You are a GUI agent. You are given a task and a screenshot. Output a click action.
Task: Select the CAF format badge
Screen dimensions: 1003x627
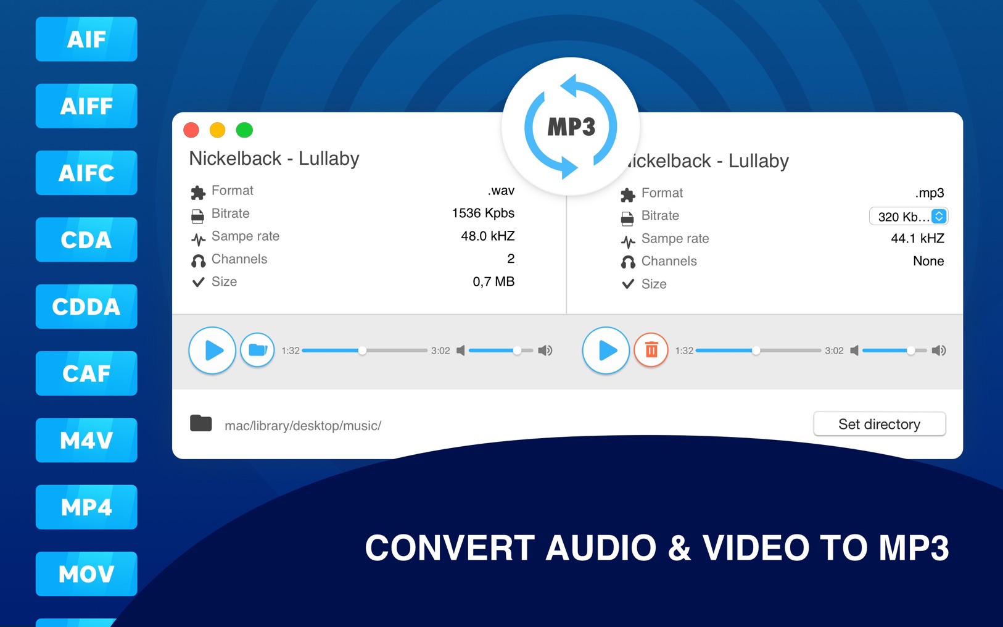86,373
